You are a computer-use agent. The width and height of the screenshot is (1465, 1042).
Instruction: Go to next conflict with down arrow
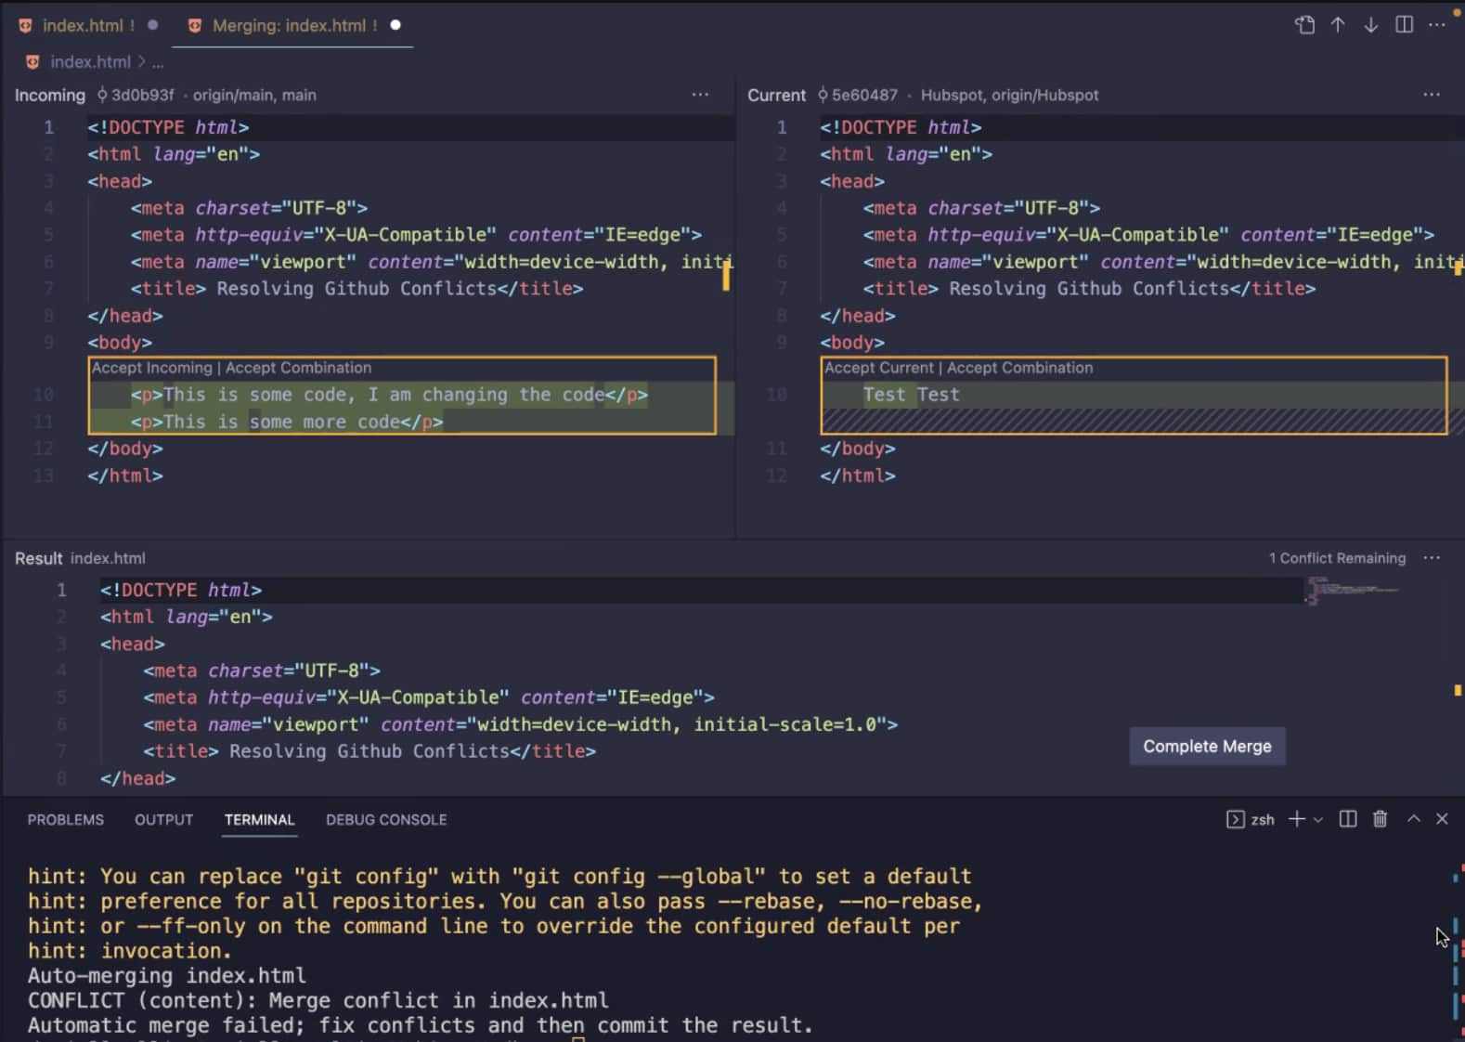(x=1370, y=25)
